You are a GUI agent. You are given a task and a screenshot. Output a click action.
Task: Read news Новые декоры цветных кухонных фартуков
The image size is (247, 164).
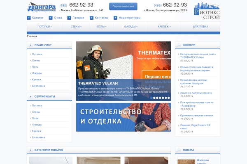click(x=193, y=82)
